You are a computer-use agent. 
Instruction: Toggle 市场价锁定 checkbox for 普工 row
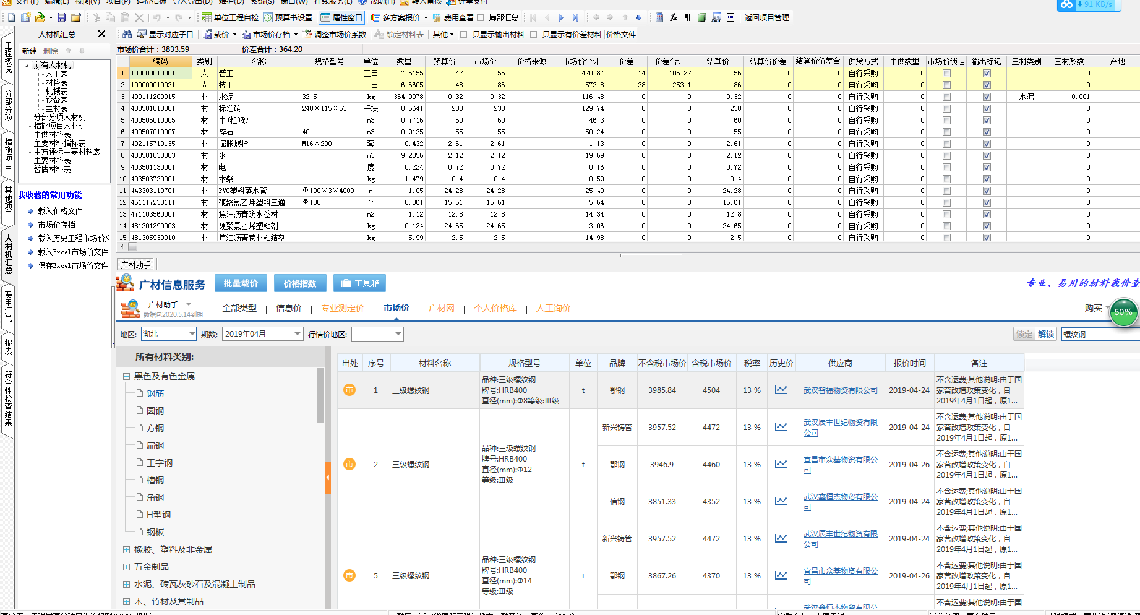(946, 73)
